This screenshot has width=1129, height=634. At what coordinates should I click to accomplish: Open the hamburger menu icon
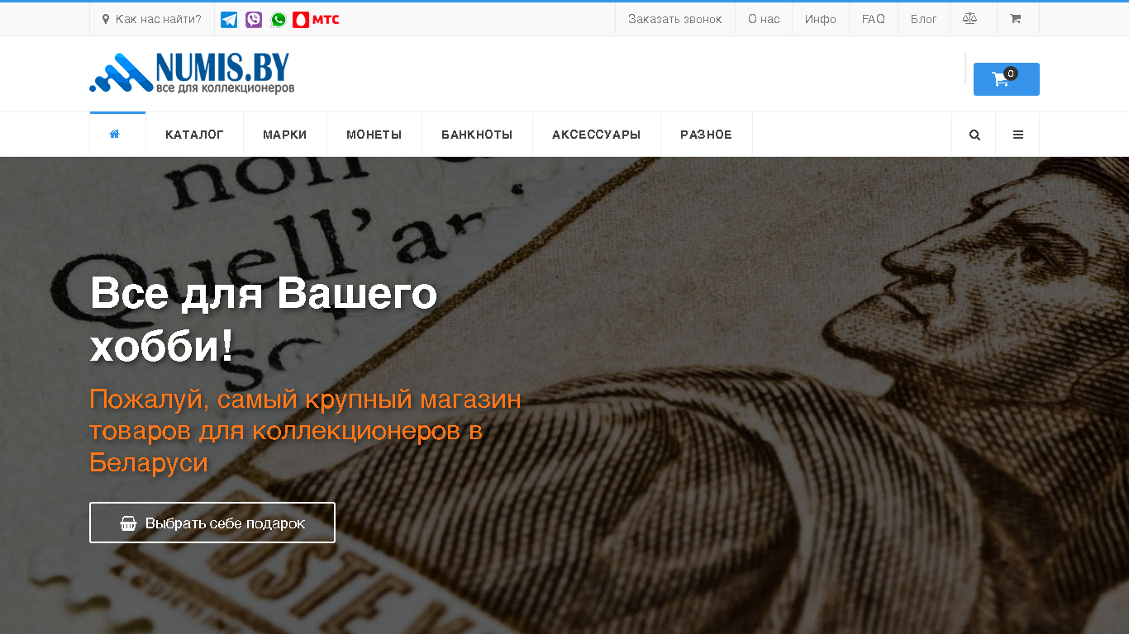tap(1018, 135)
